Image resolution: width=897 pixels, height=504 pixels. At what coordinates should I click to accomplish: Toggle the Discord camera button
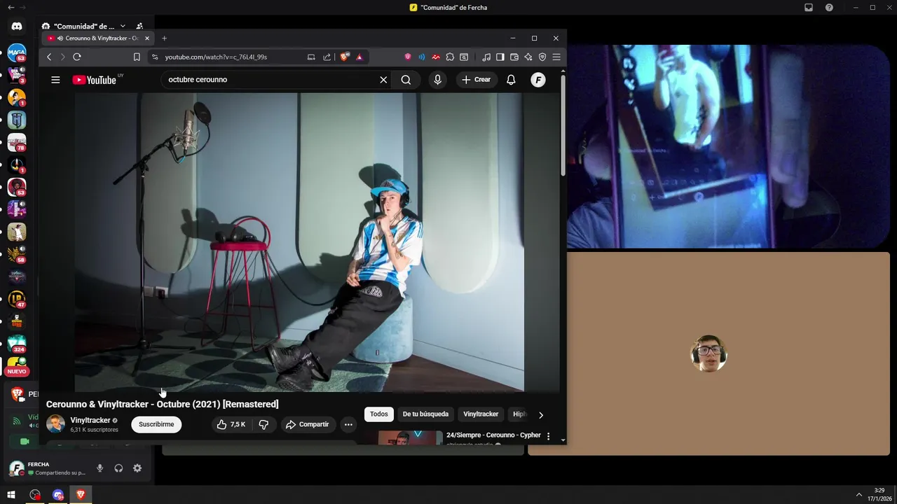click(25, 442)
